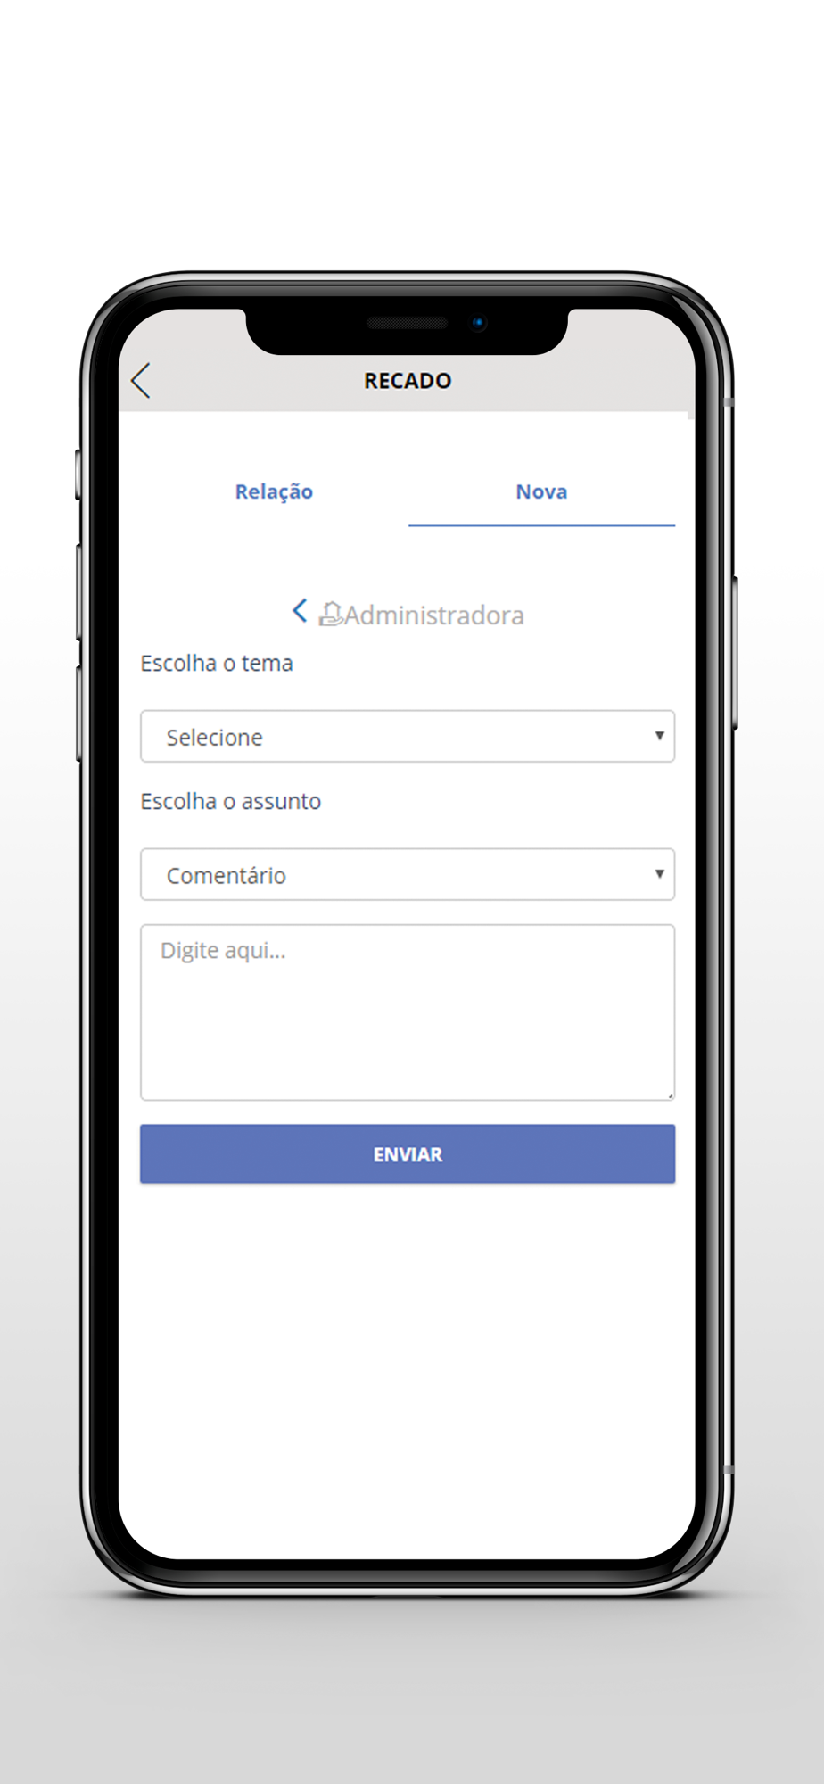The image size is (824, 1784).
Task: Click the scrollbar below the header
Action: [x=691, y=415]
